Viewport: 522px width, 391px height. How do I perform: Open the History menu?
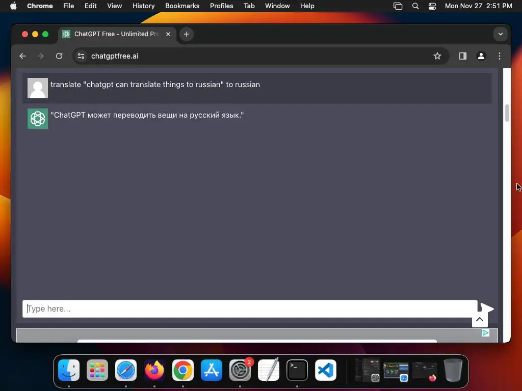143,6
